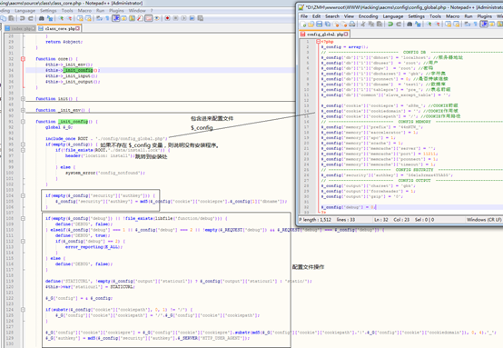Switch to index.php tab
Viewport: 503px width, 348px height.
point(19,28)
